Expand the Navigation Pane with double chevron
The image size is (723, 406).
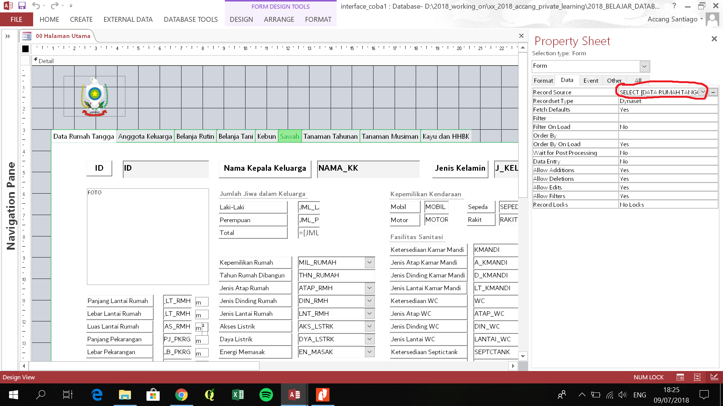coord(8,36)
